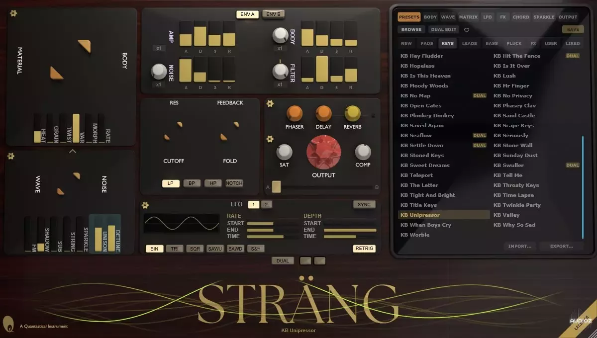The width and height of the screenshot is (597, 338).
Task: Collapse chevron below Material/Body panel
Action: 72,151
